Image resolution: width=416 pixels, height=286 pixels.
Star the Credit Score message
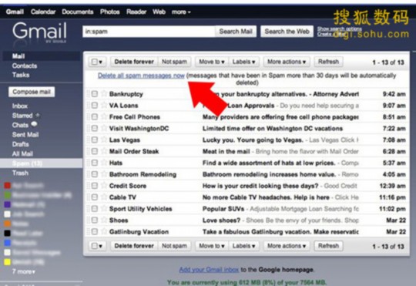click(104, 185)
